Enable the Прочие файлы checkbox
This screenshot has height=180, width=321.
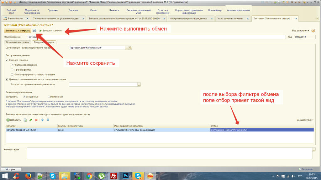[x=12, y=70]
